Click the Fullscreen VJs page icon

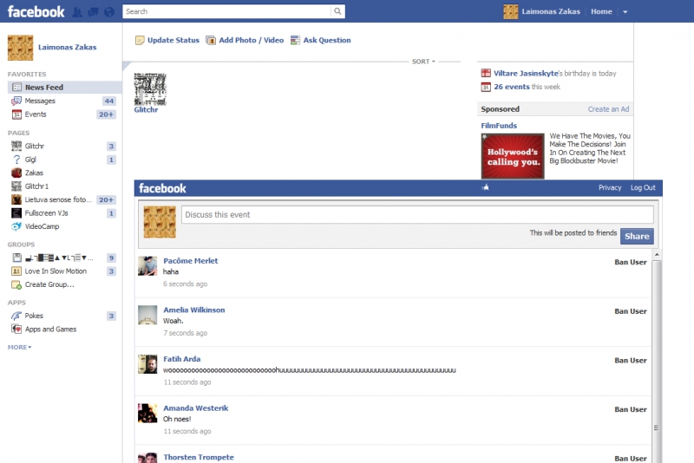pyautogui.click(x=16, y=213)
